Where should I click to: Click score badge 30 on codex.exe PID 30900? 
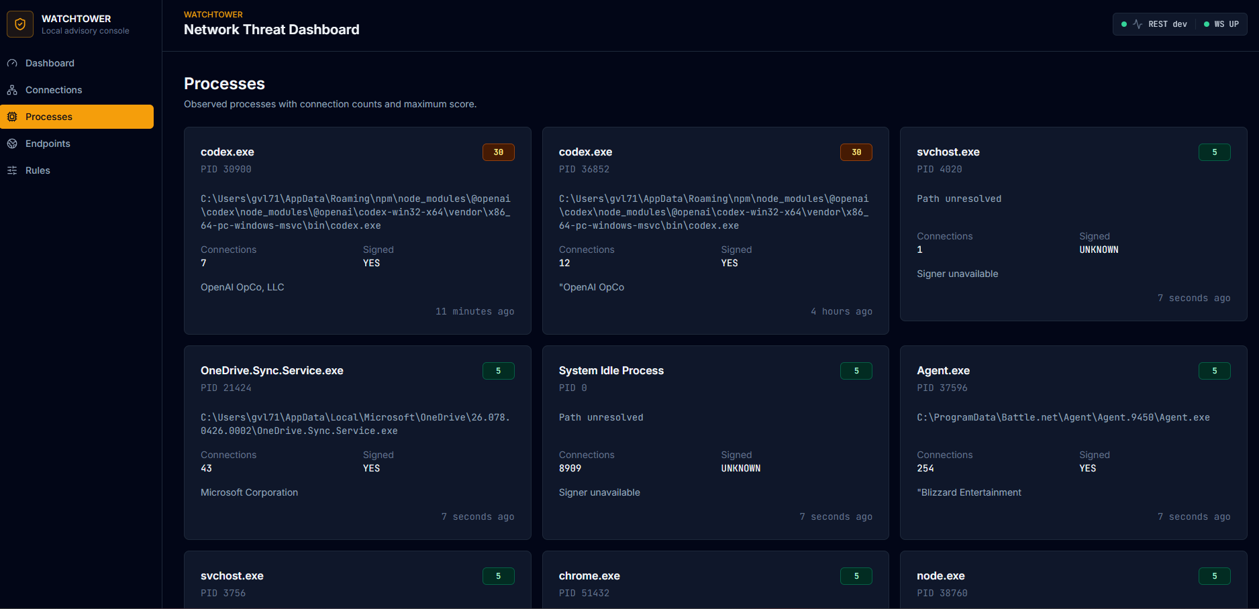499,152
